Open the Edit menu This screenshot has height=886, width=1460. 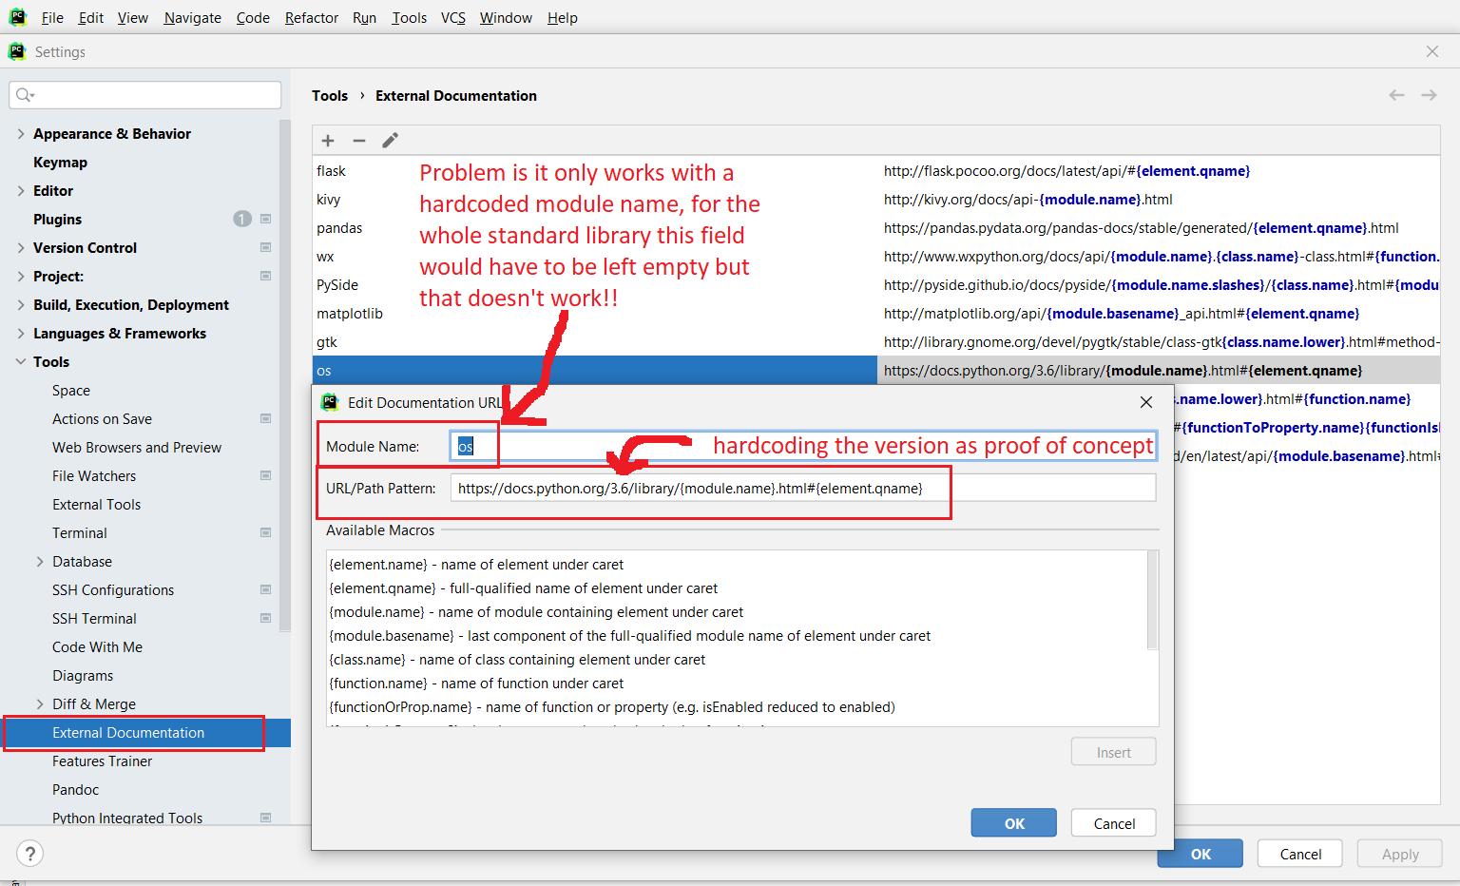coord(91,18)
